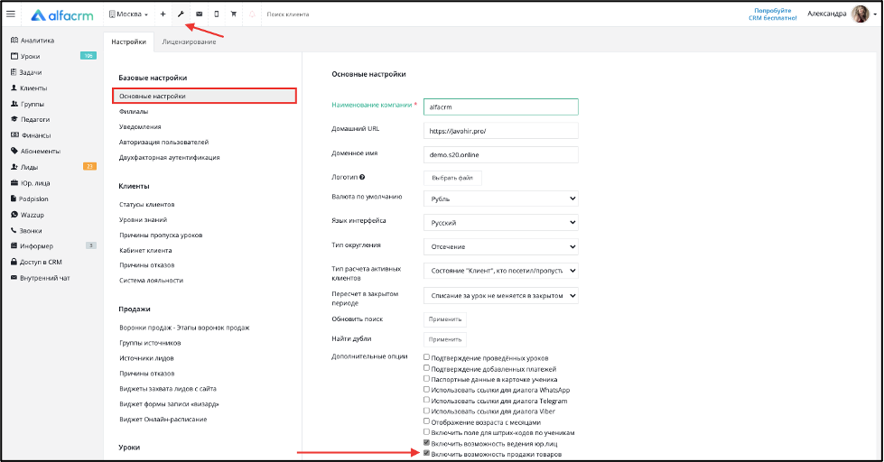Click the notification bell icon

click(252, 14)
